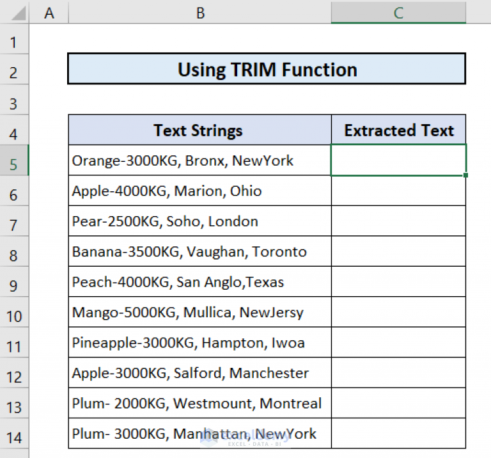Select empty Extracted Text cell beside Peach-4000KG
The height and width of the screenshot is (458, 491).
[399, 282]
